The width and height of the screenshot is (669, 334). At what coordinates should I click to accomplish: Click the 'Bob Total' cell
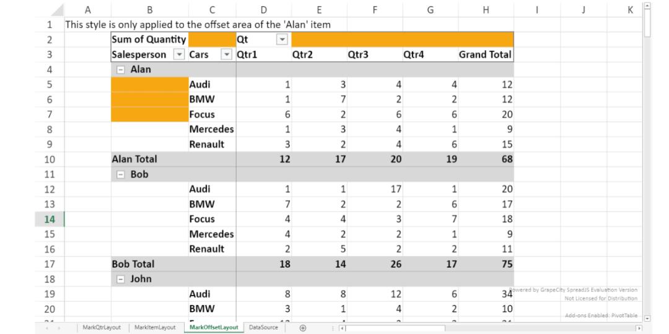(x=149, y=264)
